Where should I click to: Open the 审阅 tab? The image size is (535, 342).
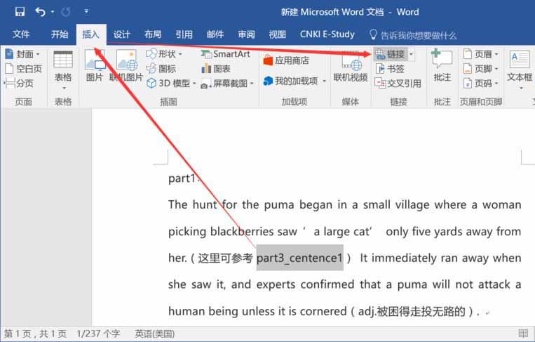(246, 34)
